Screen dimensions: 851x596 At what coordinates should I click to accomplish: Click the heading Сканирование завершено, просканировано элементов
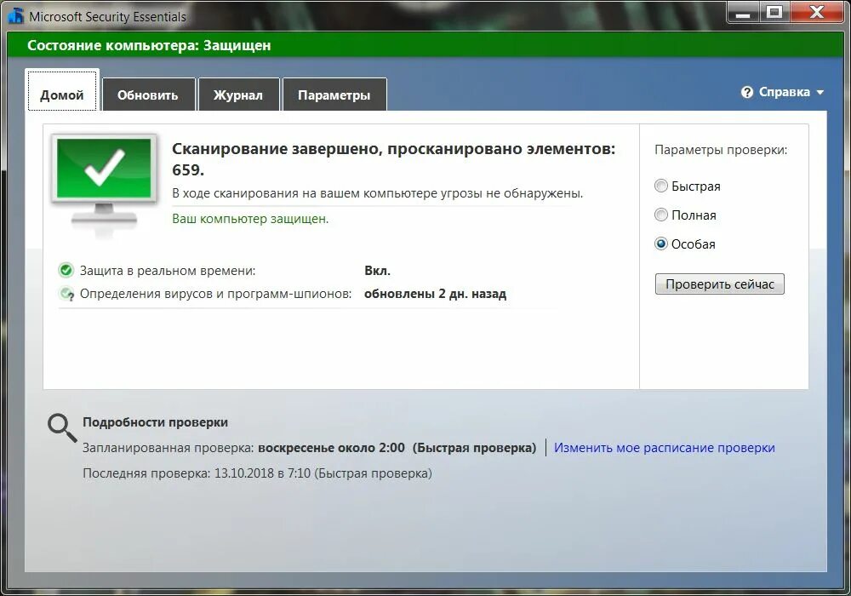(393, 159)
